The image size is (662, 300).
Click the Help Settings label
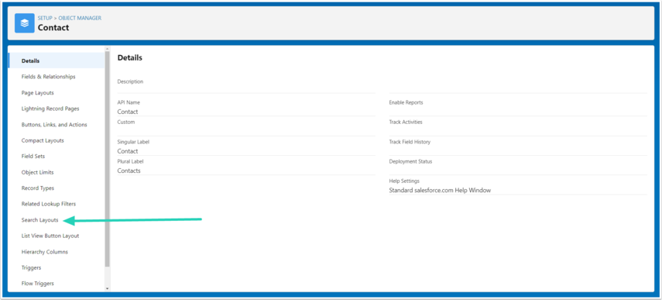click(x=404, y=181)
